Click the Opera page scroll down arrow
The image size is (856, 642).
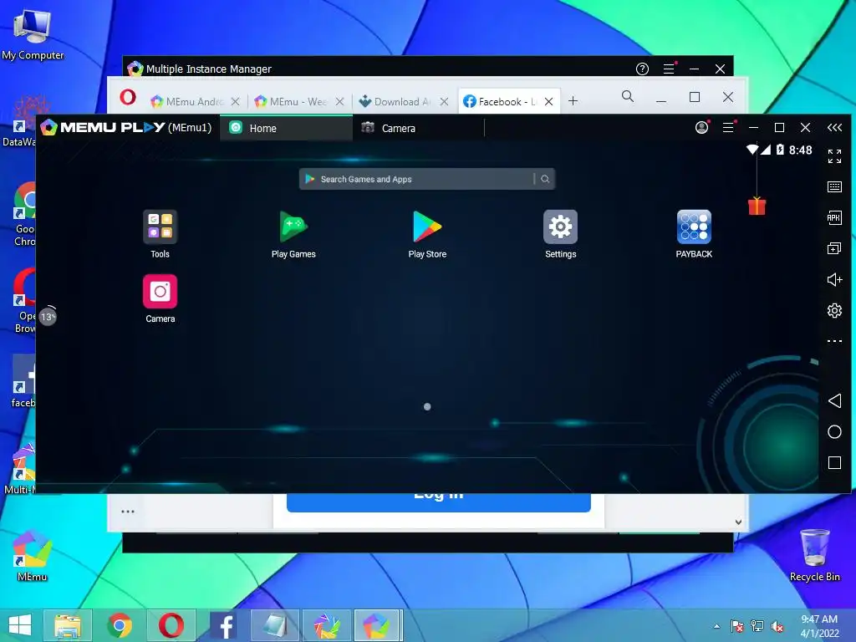coord(738,522)
